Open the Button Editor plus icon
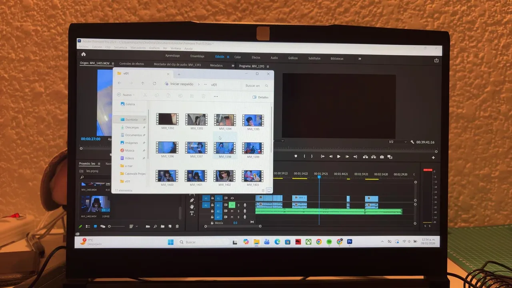This screenshot has height=288, width=512. coord(433,158)
